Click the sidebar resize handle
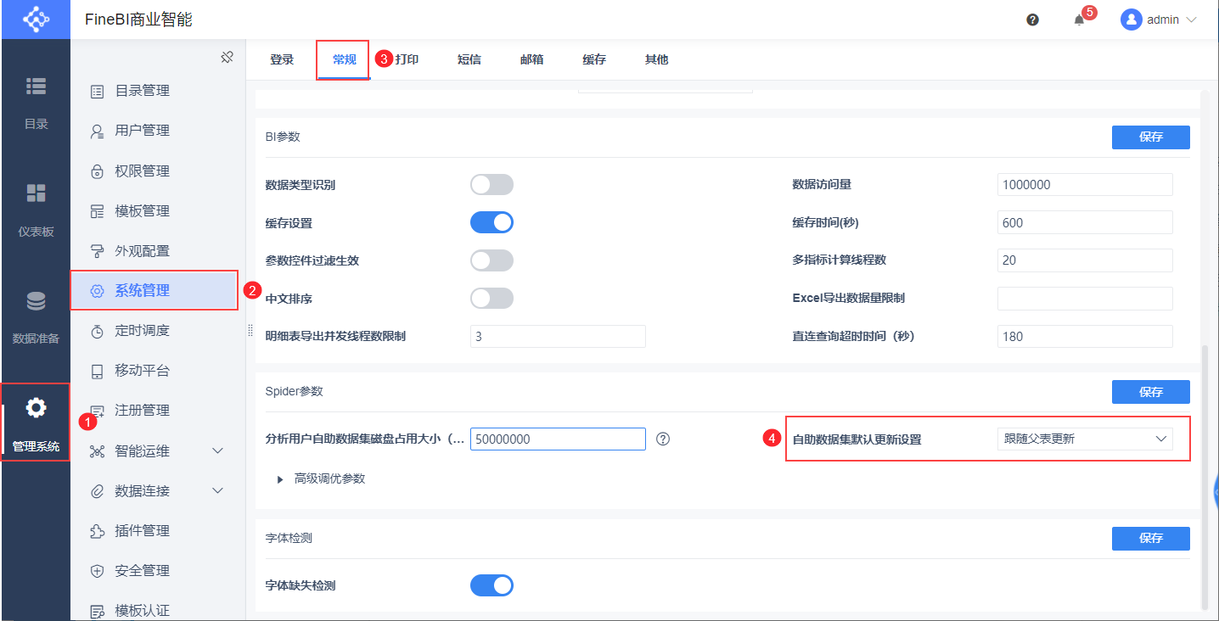1219x621 pixels. pos(250,331)
